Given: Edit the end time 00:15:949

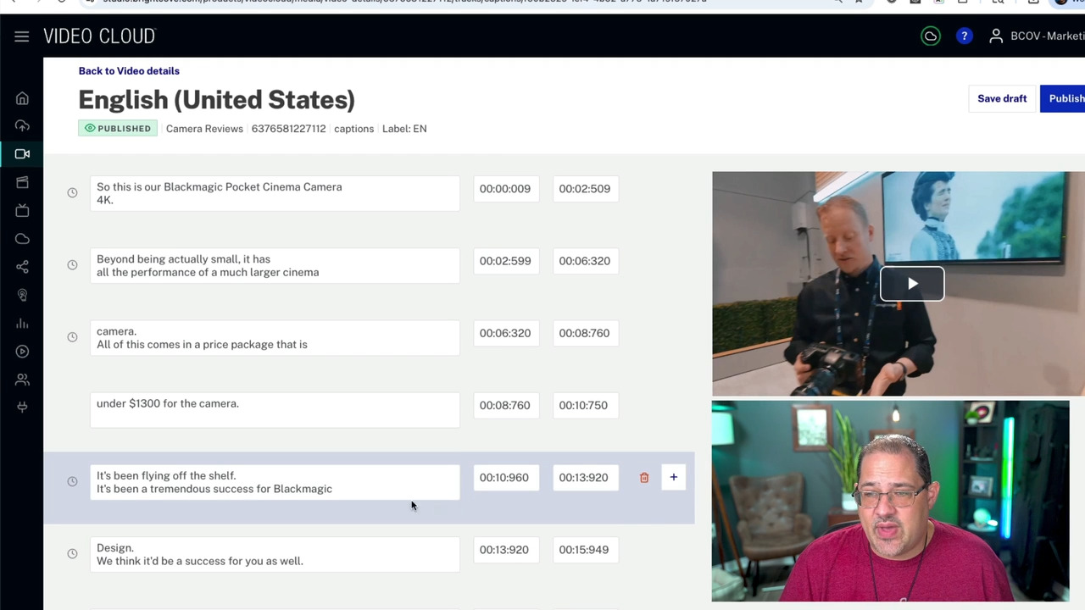Looking at the screenshot, I should point(585,550).
